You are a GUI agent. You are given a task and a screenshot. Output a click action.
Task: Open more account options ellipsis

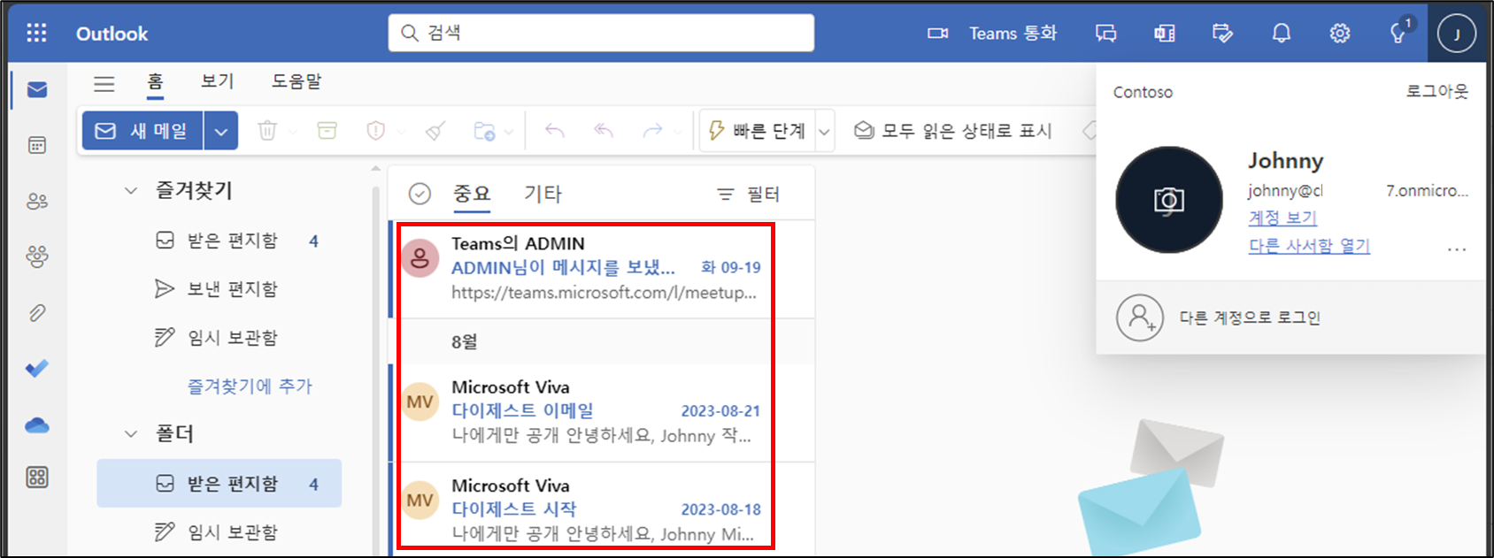[x=1456, y=249]
